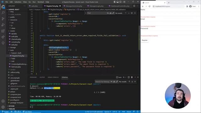Viewport: 201px width, 113px height.
Task: Toggle Find in Selection in editor Find
Action: point(132,13)
